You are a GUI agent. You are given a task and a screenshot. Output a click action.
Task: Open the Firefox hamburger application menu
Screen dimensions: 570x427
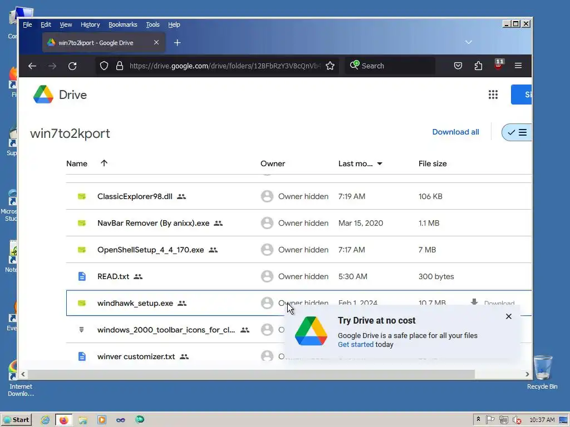[518, 66]
